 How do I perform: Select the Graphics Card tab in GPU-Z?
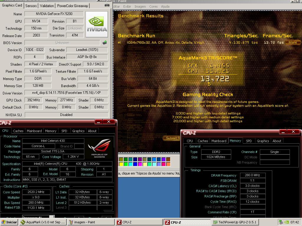(x=12, y=5)
